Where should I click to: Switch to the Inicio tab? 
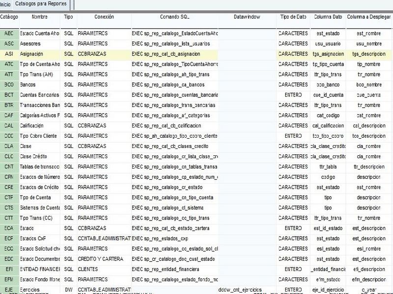5,4
